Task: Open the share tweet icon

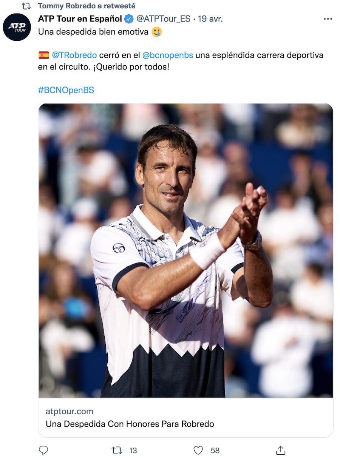Action: click(x=280, y=450)
